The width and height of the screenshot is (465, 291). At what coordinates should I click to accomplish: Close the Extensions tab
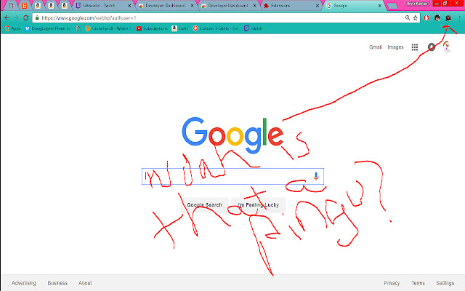[x=318, y=6]
